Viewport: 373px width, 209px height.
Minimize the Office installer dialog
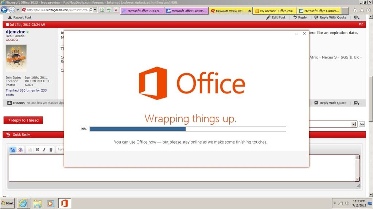(x=296, y=34)
